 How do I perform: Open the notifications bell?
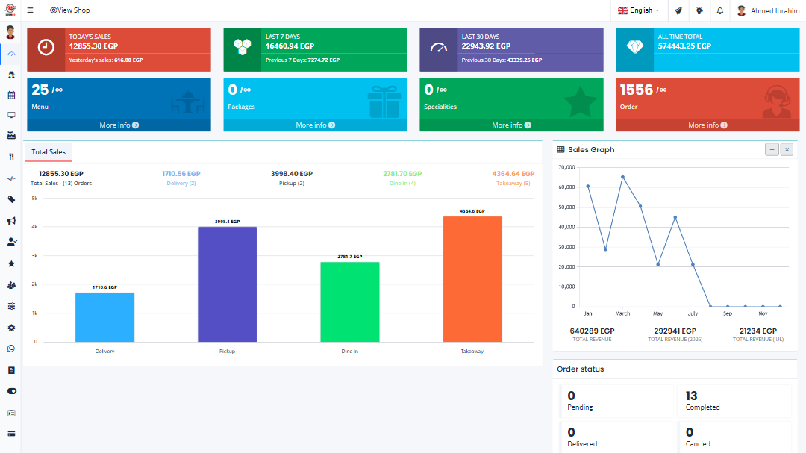point(720,10)
